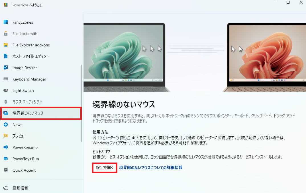Click the 設定を開く button
This screenshot has width=306, height=193.
click(105, 168)
